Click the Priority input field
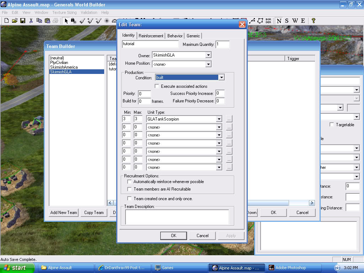 pyautogui.click(x=144, y=94)
